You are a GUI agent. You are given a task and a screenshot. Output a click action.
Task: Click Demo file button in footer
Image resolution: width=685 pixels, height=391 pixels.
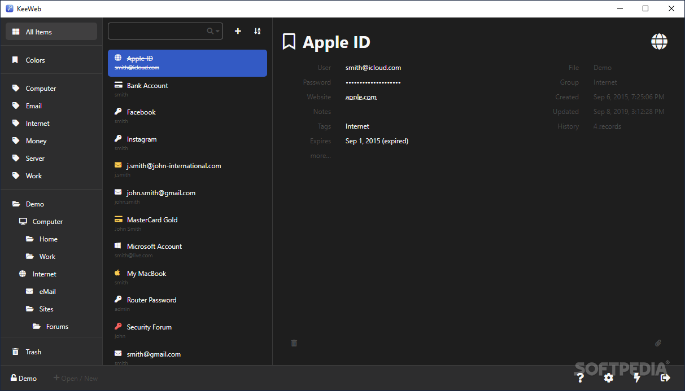(x=24, y=378)
